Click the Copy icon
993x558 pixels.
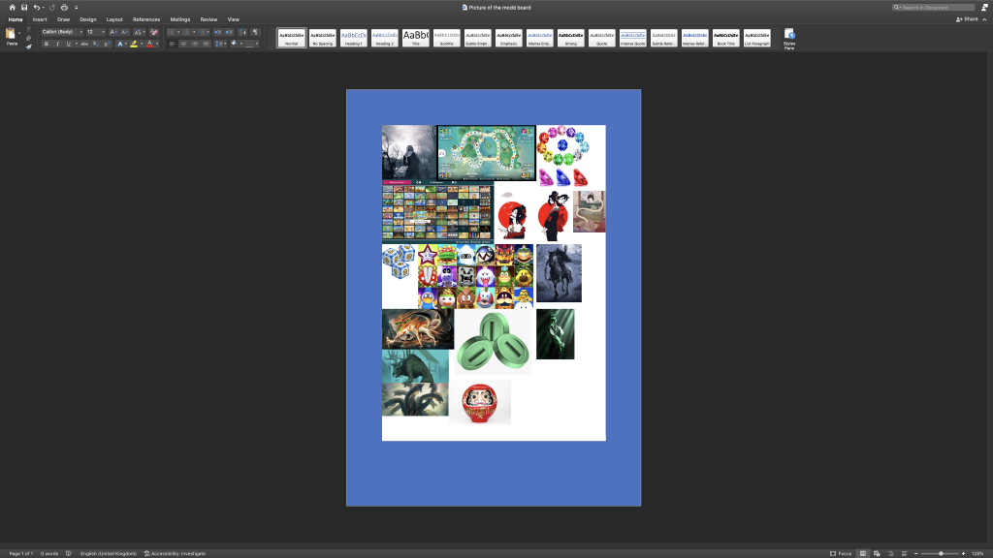point(28,38)
